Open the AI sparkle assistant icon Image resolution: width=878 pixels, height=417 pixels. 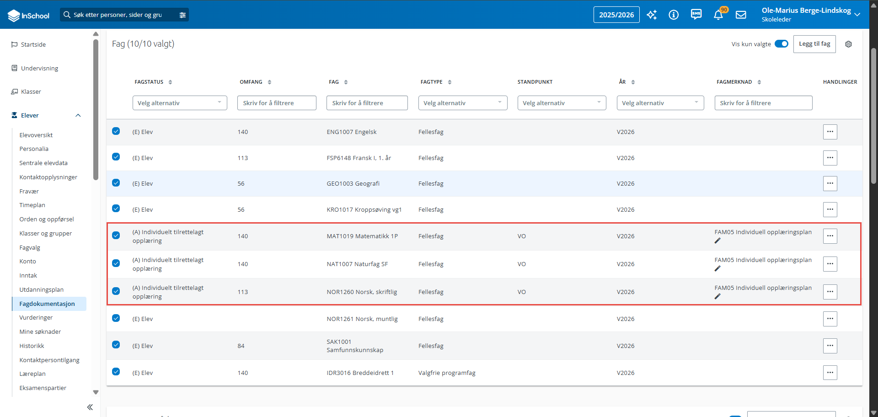tap(652, 15)
